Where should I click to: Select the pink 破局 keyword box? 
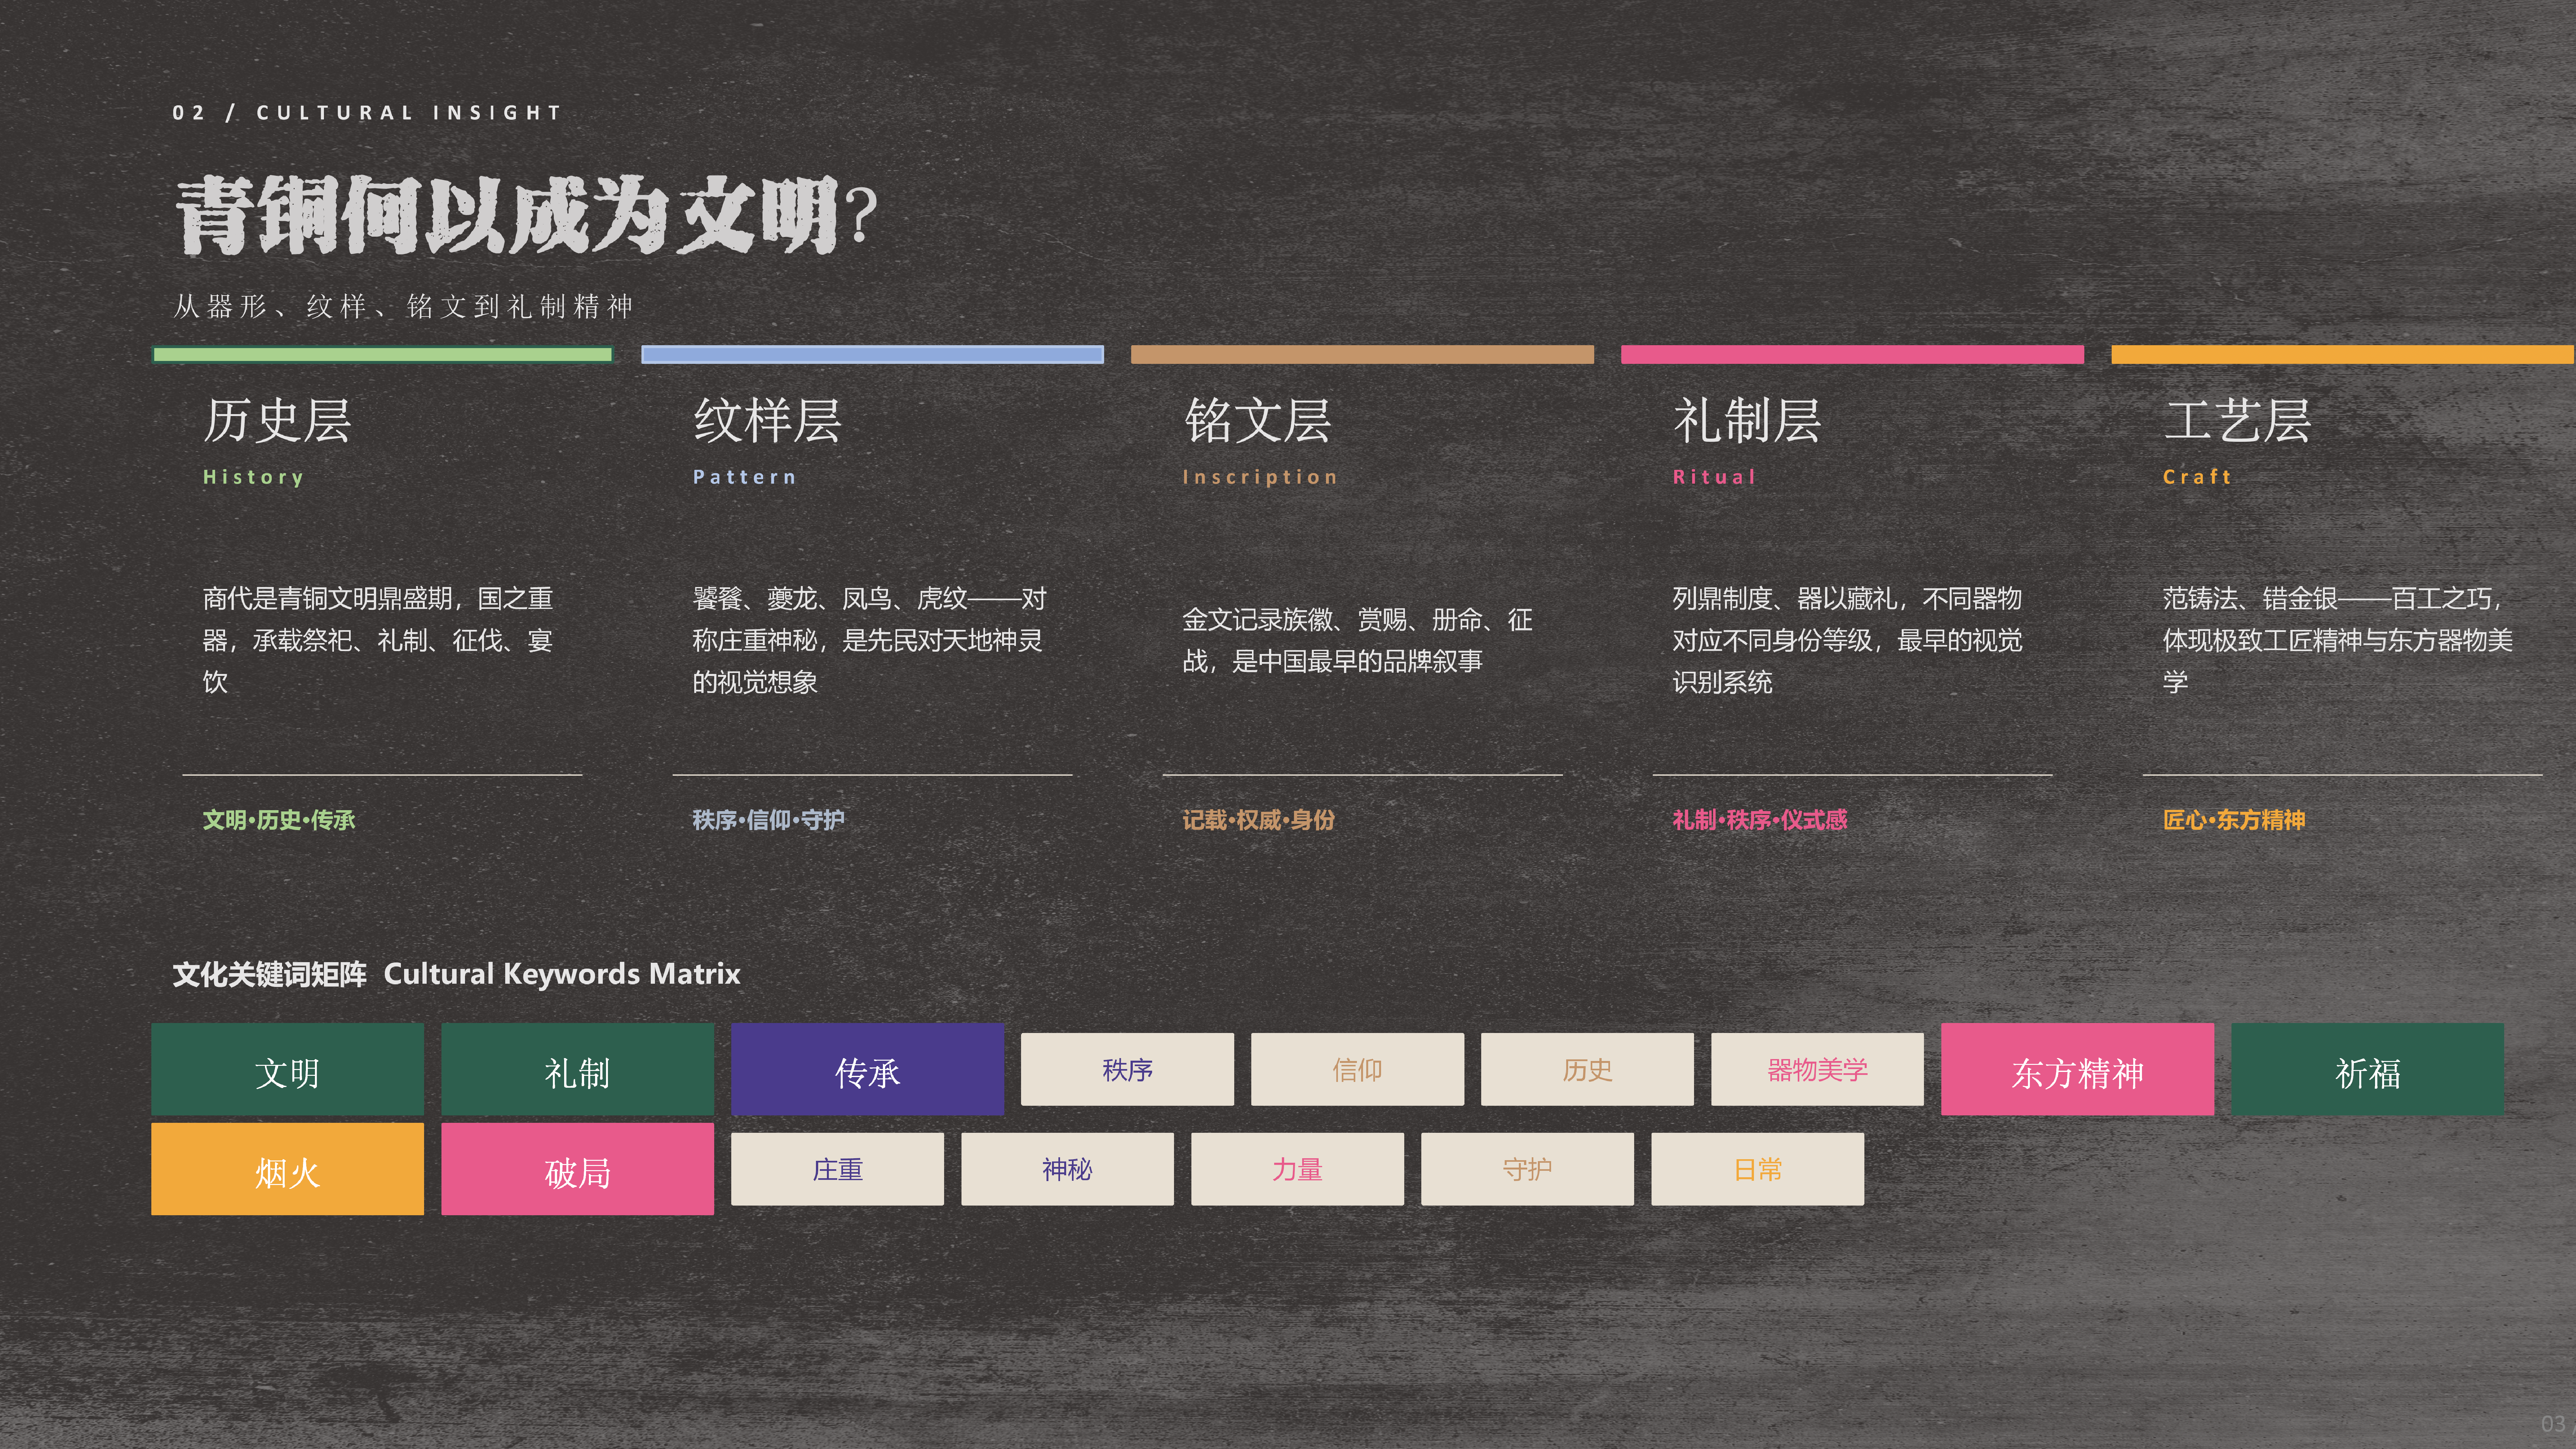(577, 1169)
